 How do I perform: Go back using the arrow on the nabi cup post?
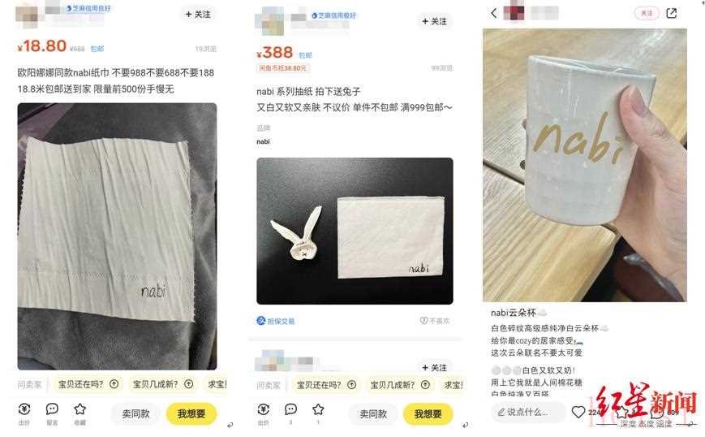click(494, 13)
